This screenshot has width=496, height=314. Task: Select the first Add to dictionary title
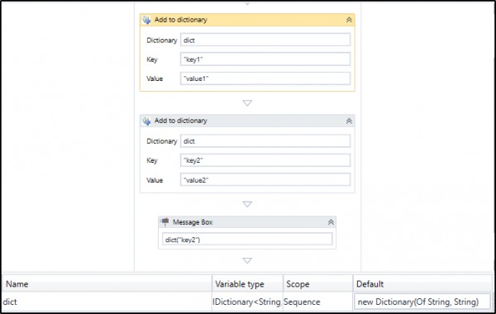pos(180,20)
